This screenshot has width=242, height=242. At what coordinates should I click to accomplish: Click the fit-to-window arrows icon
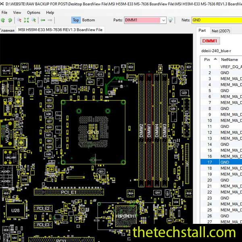pos(26,20)
